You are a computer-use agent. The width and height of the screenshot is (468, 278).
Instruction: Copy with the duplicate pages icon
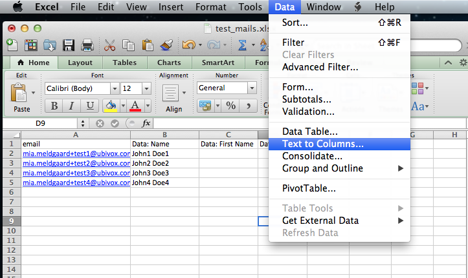coord(128,45)
